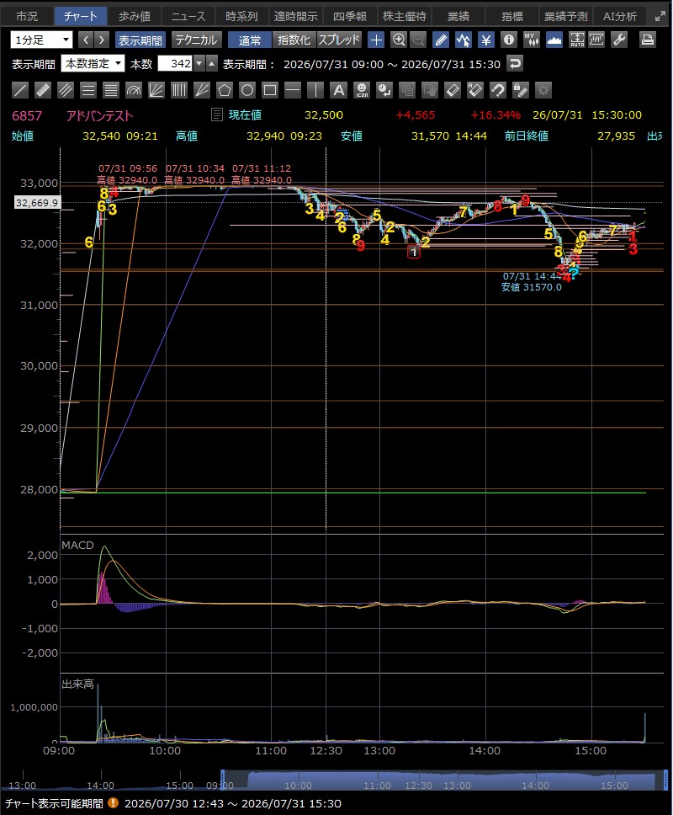673x815 pixels.
Task: Switch to the ニュース tab
Action: click(188, 16)
